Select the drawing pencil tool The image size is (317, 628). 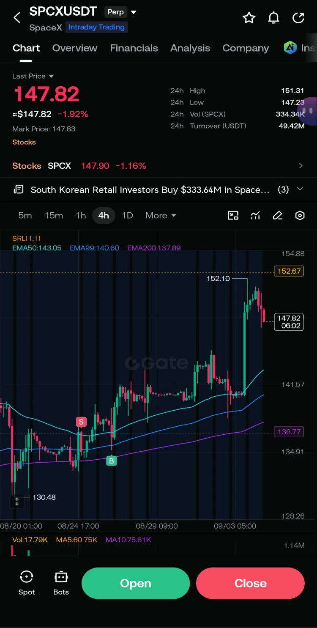click(x=278, y=216)
